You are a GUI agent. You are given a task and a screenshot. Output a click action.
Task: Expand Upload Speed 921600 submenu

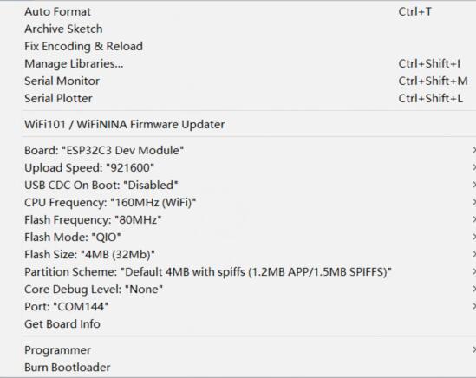tap(248, 167)
